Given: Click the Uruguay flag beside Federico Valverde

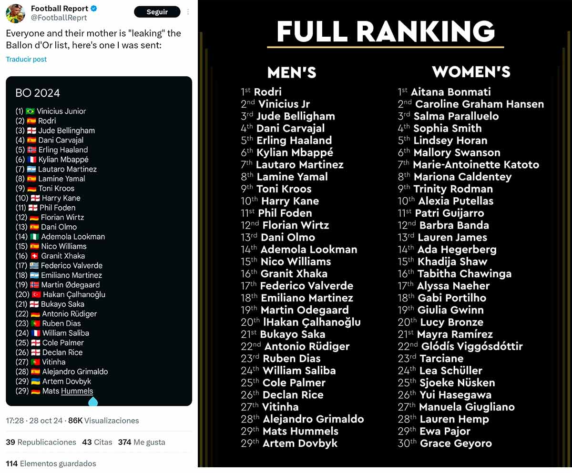Looking at the screenshot, I should coord(34,265).
